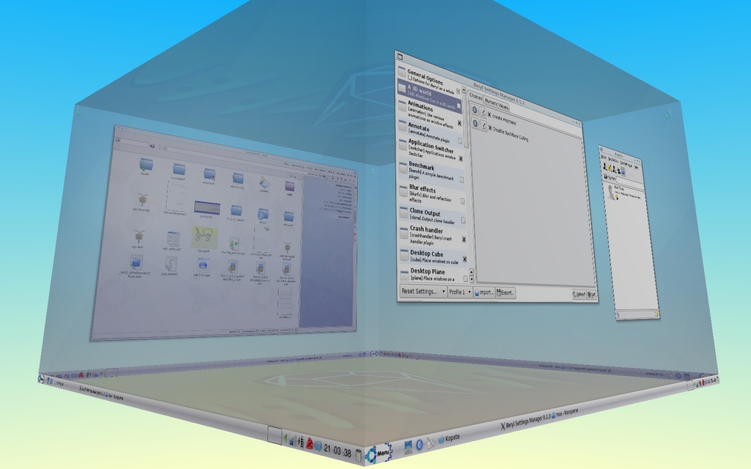Click the Blur effects plugin icon
751x469 pixels.
403,191
